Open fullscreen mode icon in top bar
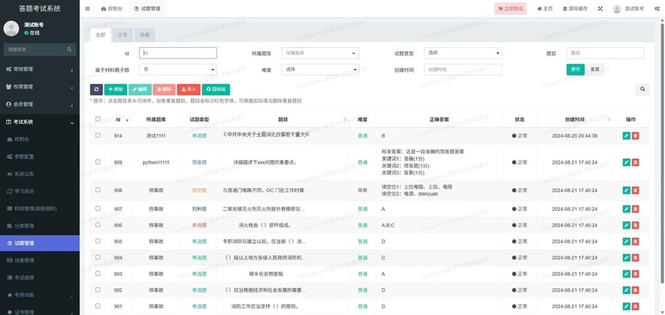Screen dimensions: 665x315 [x=600, y=8]
